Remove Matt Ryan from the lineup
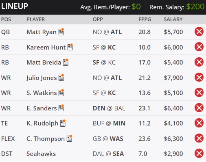This screenshot has width=206, height=162. point(199,32)
